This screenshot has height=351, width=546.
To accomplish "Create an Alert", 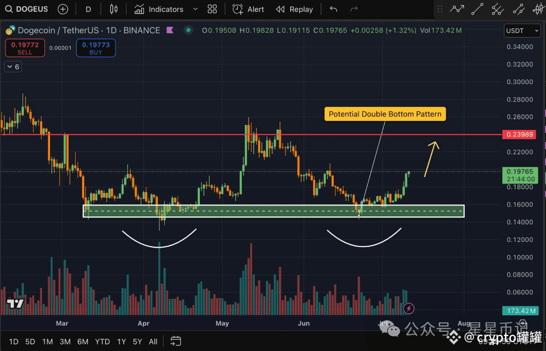I will [248, 10].
